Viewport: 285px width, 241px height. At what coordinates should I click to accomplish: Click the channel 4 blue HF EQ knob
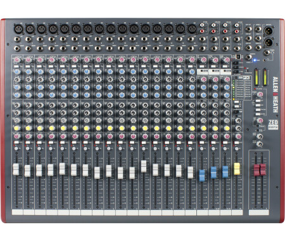(x=52, y=72)
